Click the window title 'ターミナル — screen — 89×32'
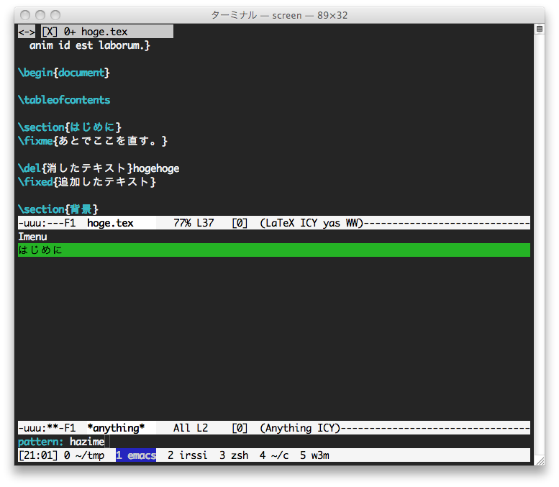The height and width of the screenshot is (487, 559). [x=279, y=15]
